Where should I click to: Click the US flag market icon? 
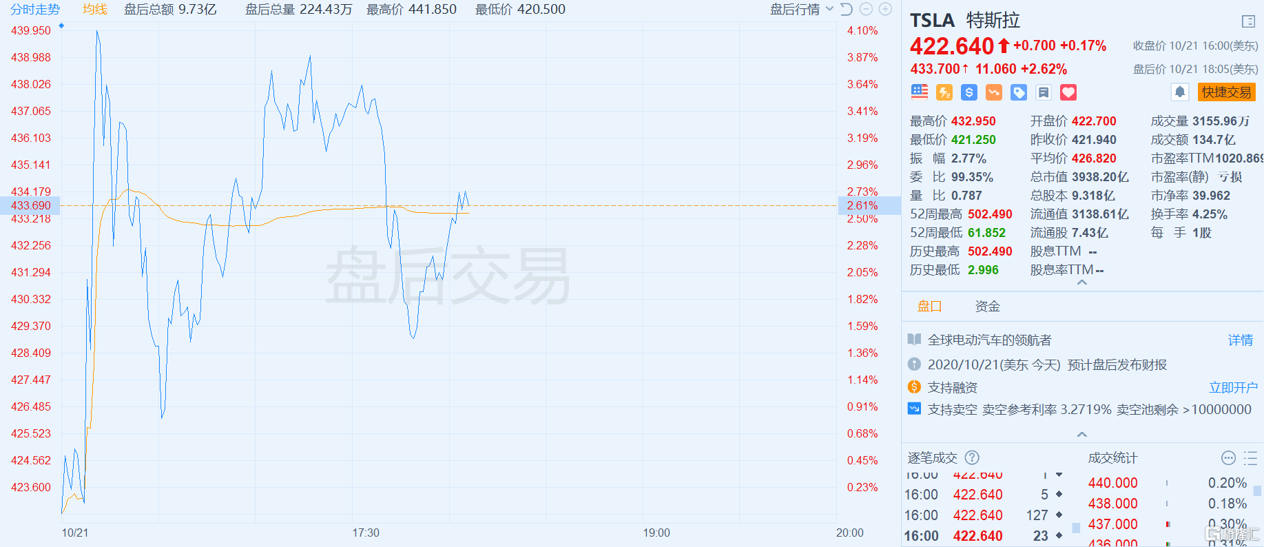click(x=920, y=92)
